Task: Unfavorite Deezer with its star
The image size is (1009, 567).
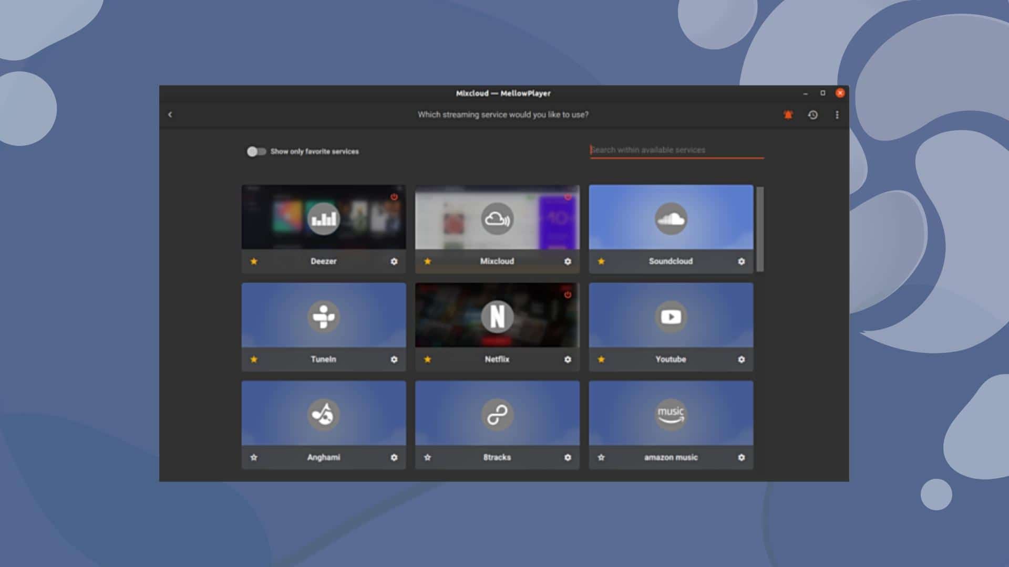Action: point(254,261)
